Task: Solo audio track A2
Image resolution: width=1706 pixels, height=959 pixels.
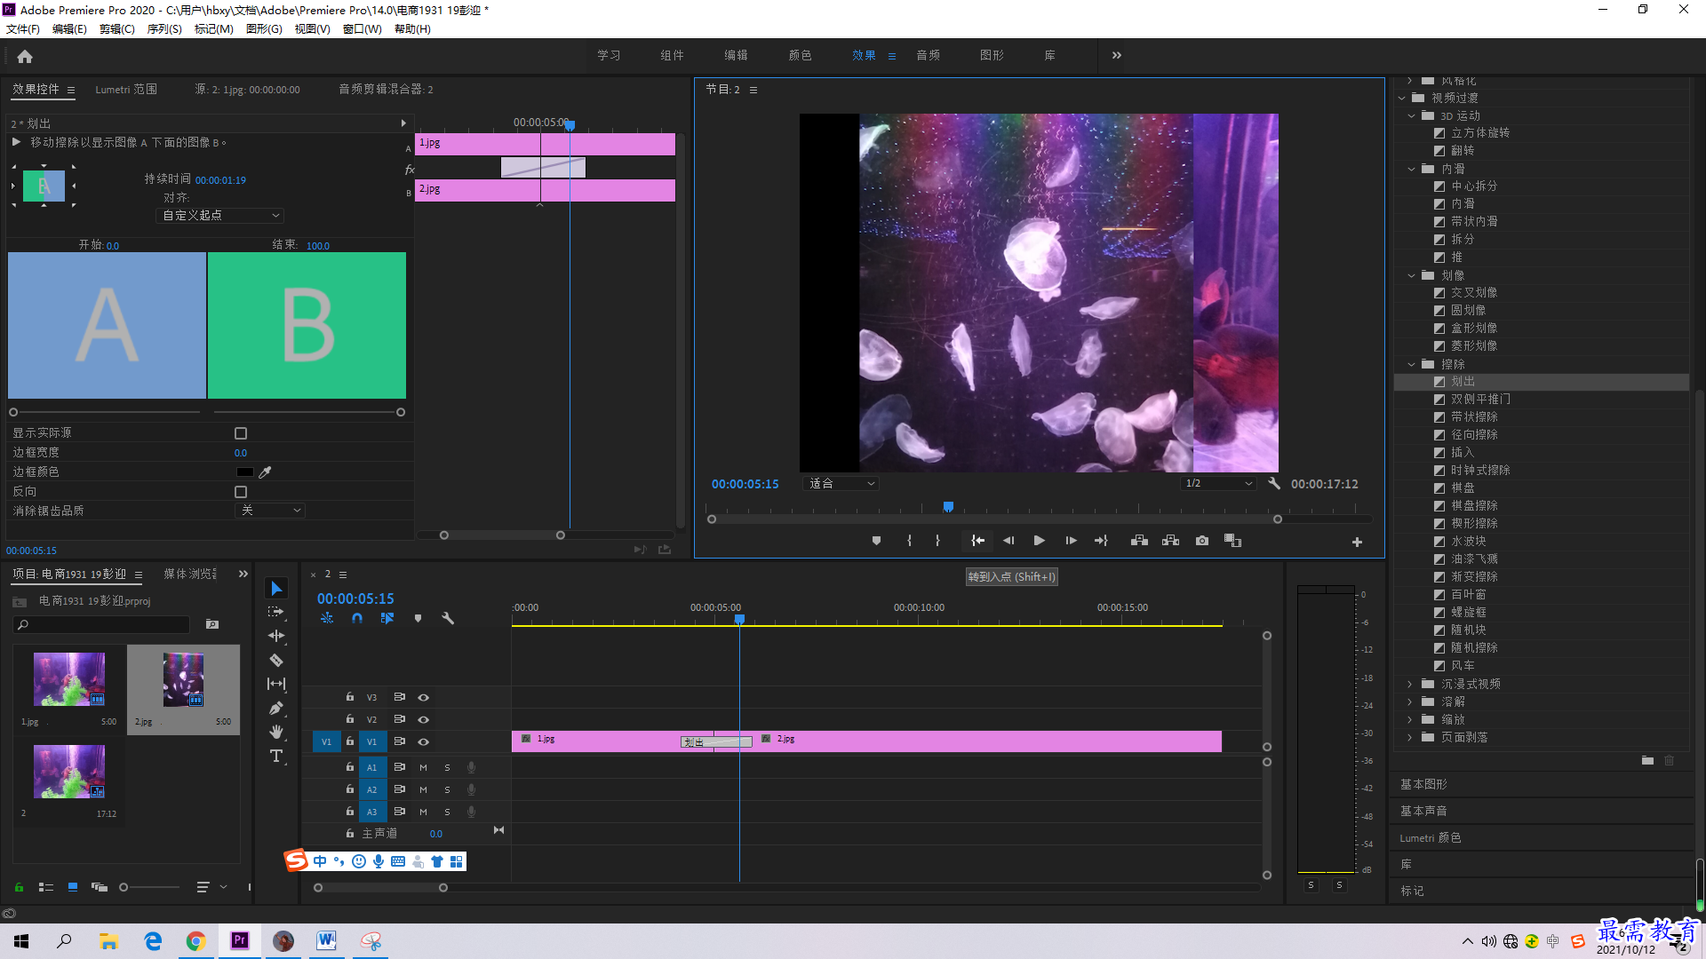Action: [447, 789]
